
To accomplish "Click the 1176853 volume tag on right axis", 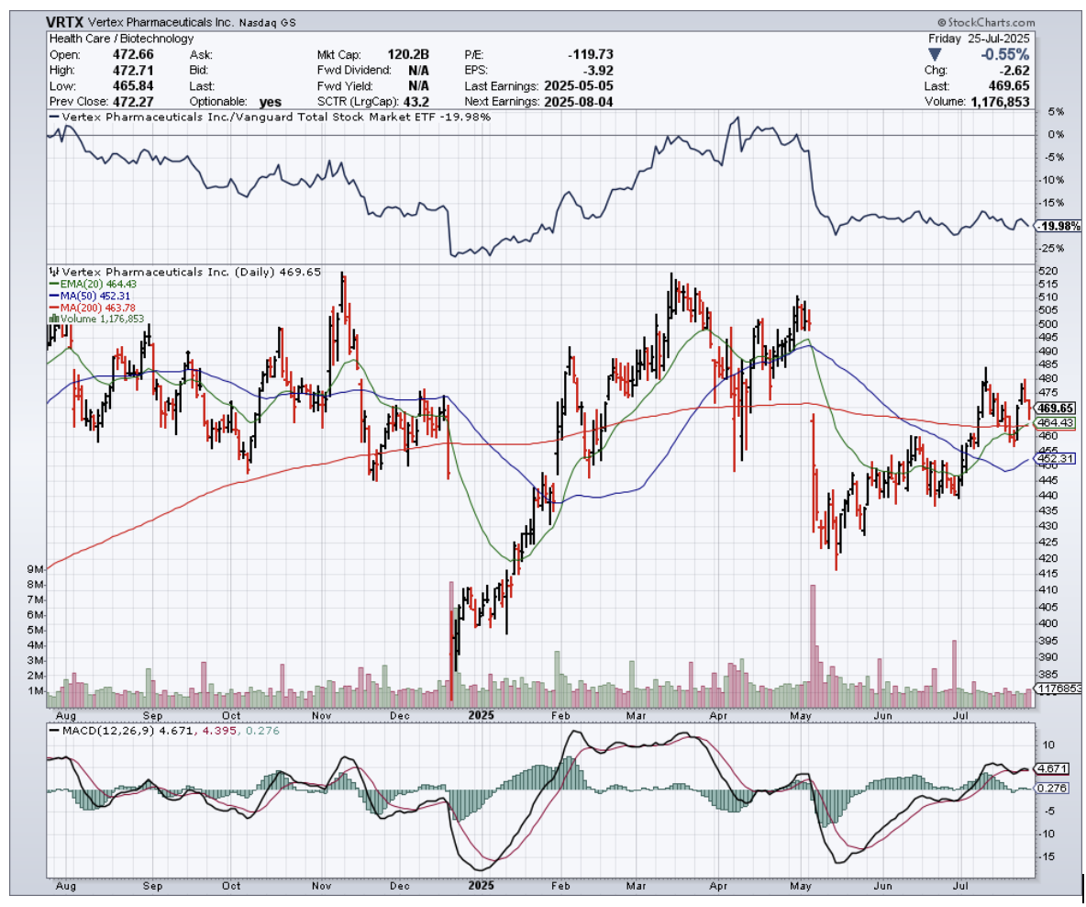I will click(1058, 688).
